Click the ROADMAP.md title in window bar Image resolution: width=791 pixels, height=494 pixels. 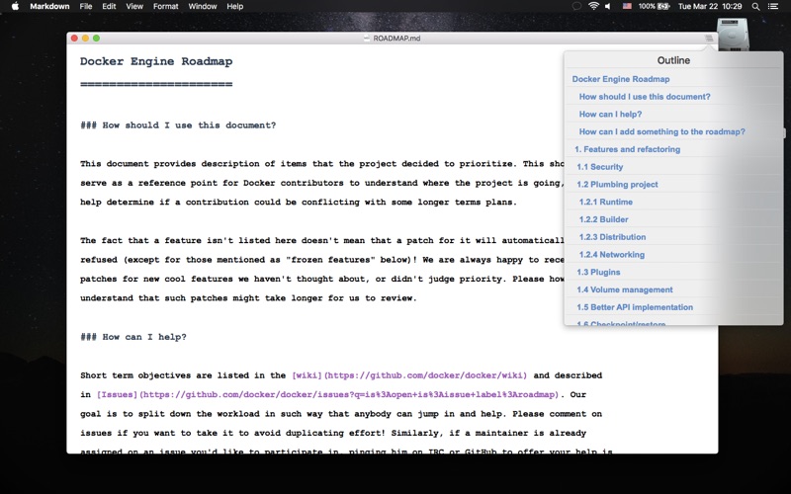(x=395, y=38)
